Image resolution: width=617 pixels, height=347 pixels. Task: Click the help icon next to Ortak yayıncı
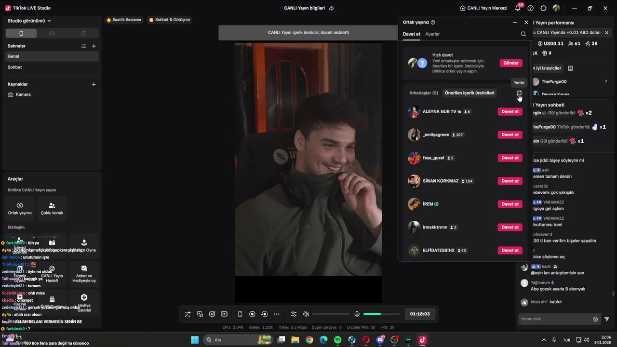[433, 22]
